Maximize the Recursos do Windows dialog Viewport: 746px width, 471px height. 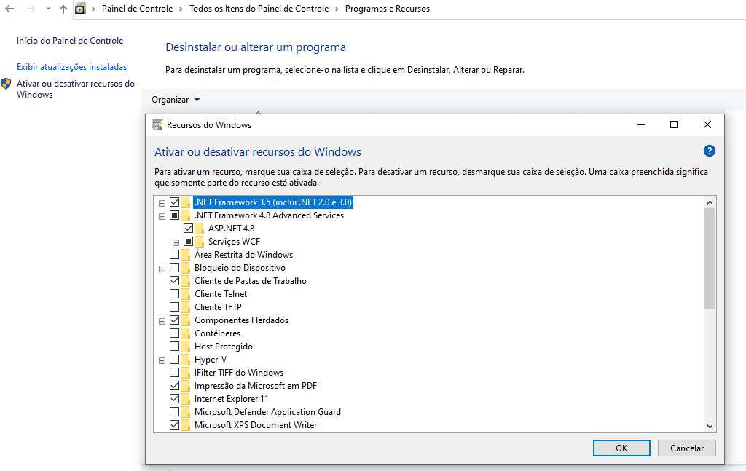[x=674, y=124]
